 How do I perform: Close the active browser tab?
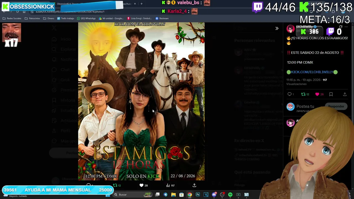[135, 4]
